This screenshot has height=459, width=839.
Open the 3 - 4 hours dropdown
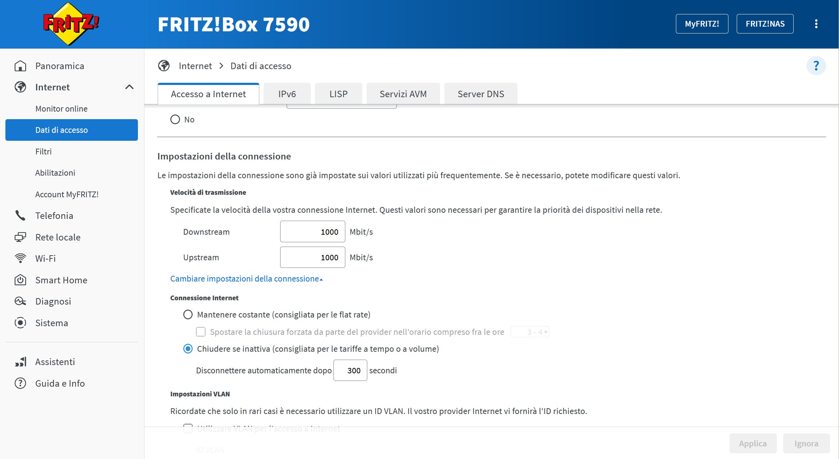(x=530, y=332)
